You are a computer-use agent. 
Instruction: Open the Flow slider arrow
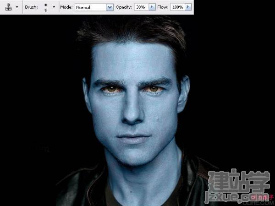point(188,7)
